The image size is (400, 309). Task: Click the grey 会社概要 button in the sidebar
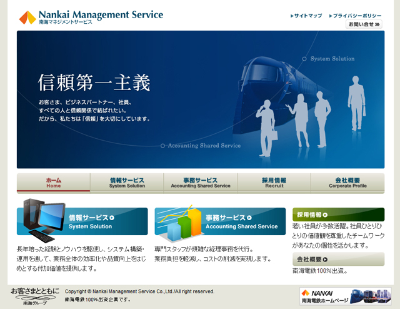[338, 259]
